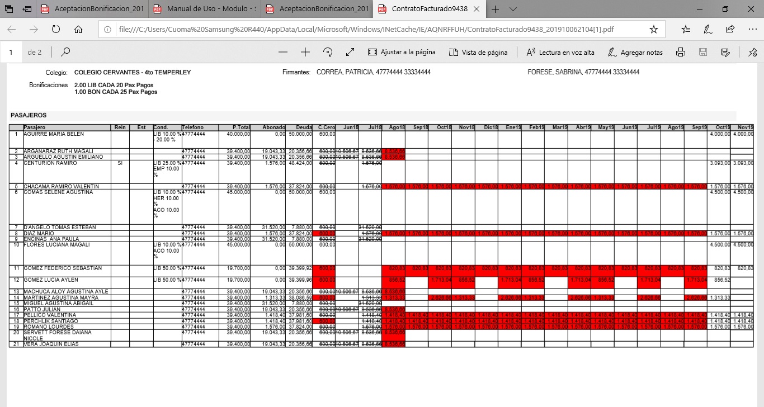Image resolution: width=764 pixels, height=407 pixels.
Task: Zoom in the PDF with plus
Action: [305, 52]
